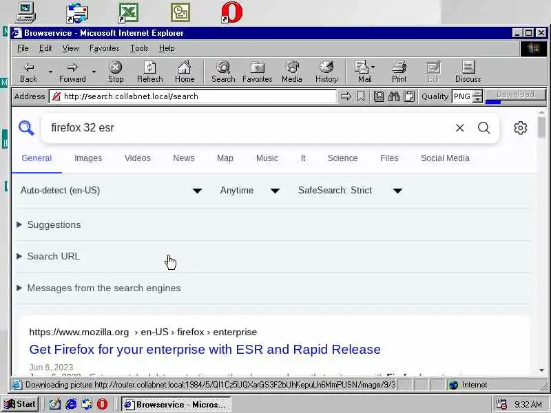The image size is (551, 413).
Task: Open 'Get Firefox for your enterprise' result link
Action: [x=205, y=350]
